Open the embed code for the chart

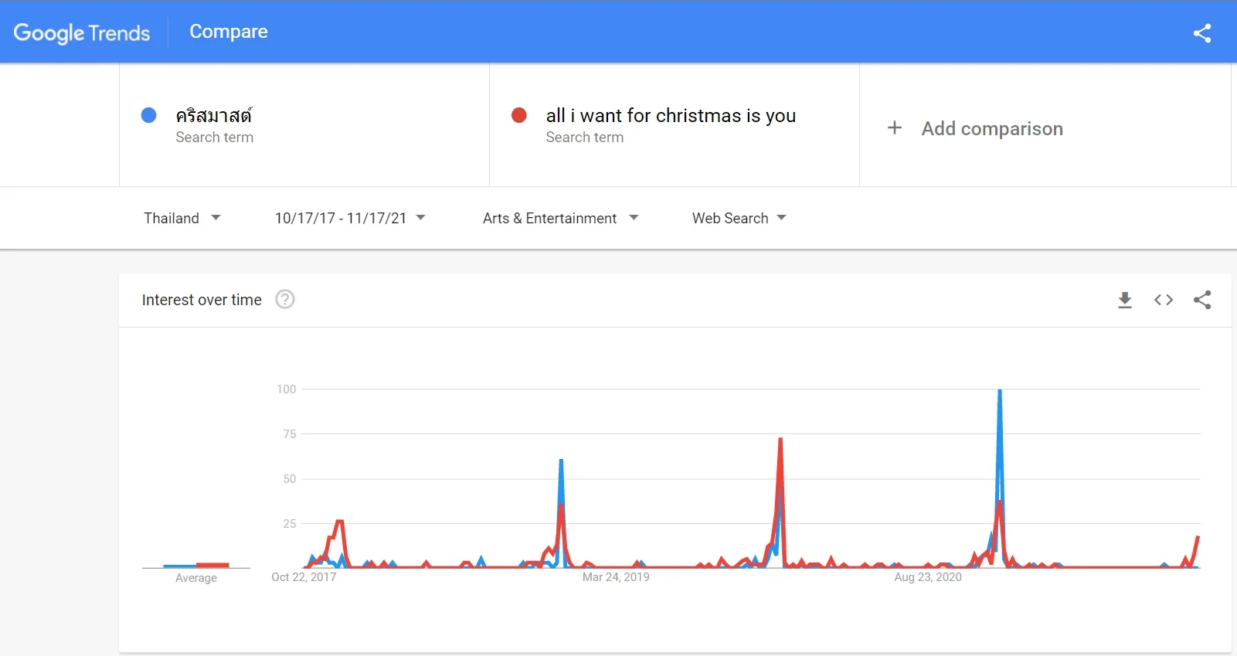pos(1164,301)
